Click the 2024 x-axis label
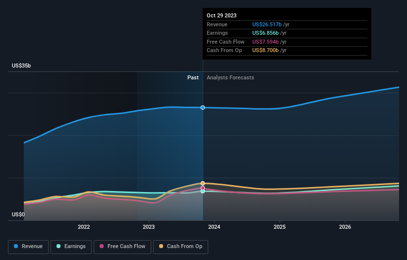The image size is (407, 260). click(x=214, y=227)
